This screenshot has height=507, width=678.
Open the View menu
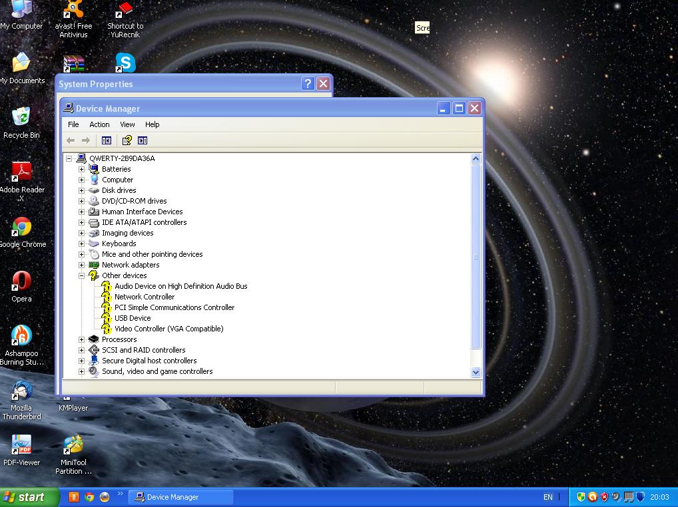coord(127,124)
